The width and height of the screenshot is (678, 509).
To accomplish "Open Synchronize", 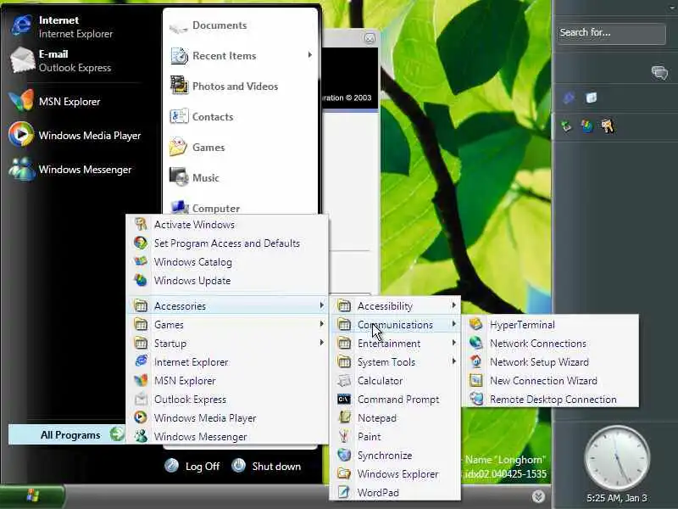I will coord(395,455).
